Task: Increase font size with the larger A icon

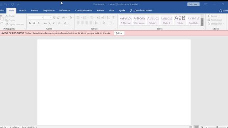Action: coord(54,17)
